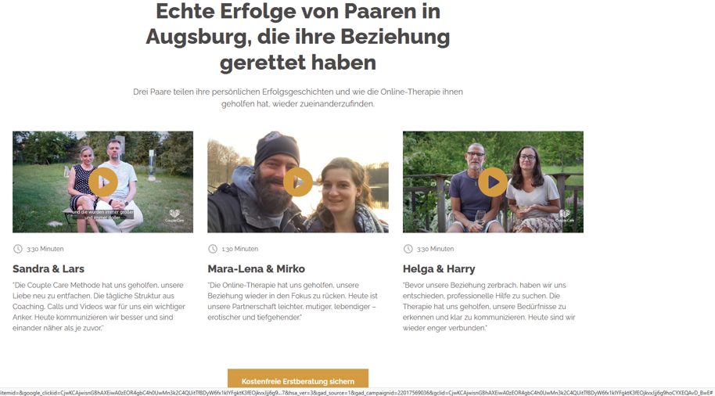
Task: Click the Helga & Harry terrace thumbnail
Action: click(493, 182)
